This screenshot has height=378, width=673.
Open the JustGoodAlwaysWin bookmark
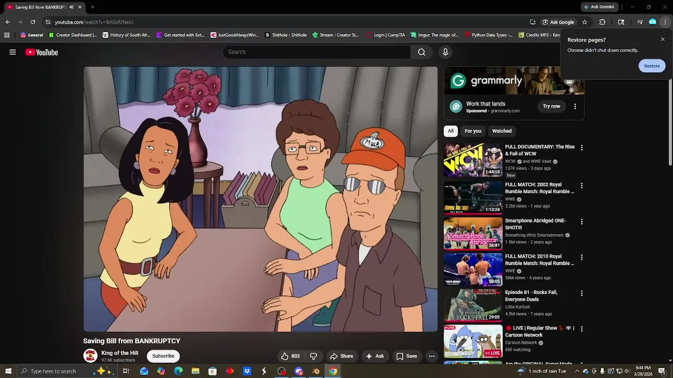234,35
